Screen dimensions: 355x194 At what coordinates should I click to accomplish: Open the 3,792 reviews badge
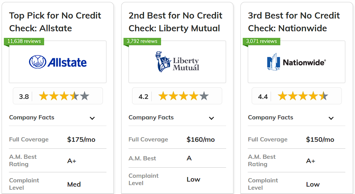[142, 41]
